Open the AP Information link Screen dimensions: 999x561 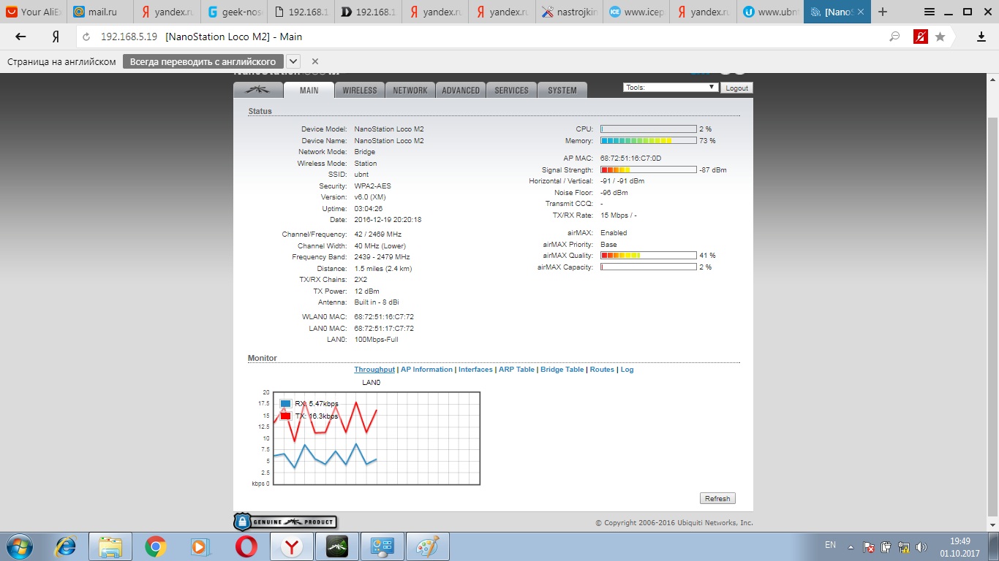coord(426,370)
